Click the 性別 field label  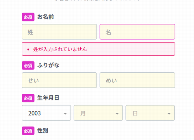43,131
